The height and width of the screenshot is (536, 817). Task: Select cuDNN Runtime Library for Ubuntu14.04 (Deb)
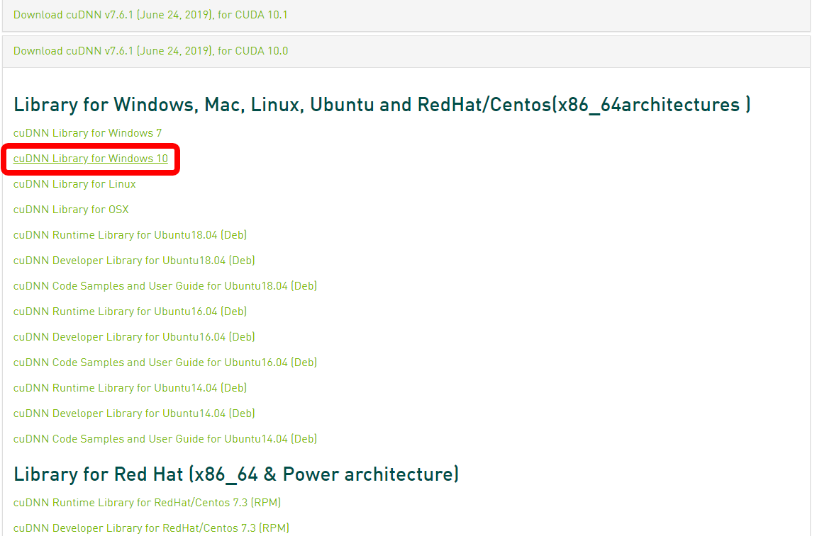[x=130, y=388]
